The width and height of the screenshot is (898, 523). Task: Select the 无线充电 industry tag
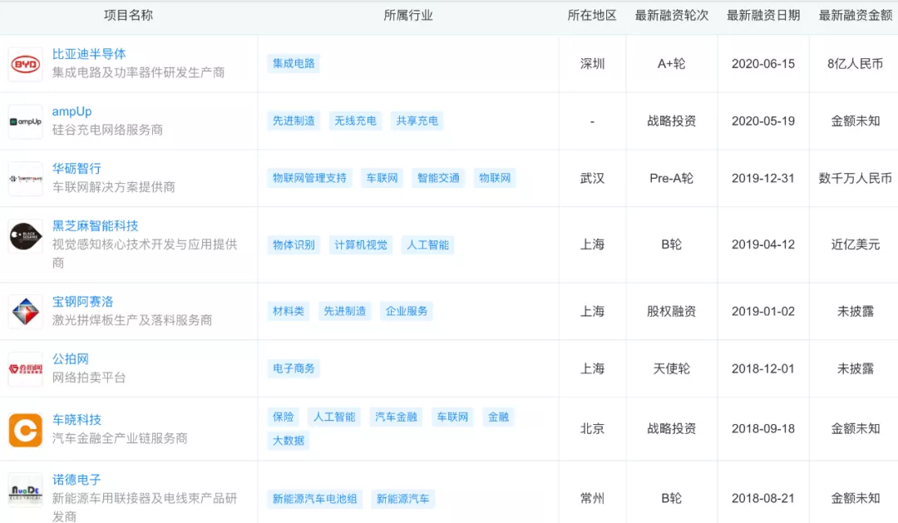(355, 121)
